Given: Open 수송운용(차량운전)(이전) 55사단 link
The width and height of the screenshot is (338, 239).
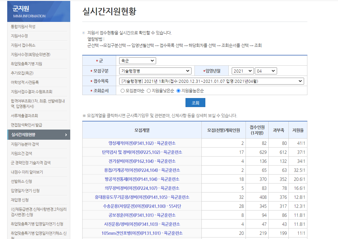Looking at the screenshot, I should [x=142, y=206].
